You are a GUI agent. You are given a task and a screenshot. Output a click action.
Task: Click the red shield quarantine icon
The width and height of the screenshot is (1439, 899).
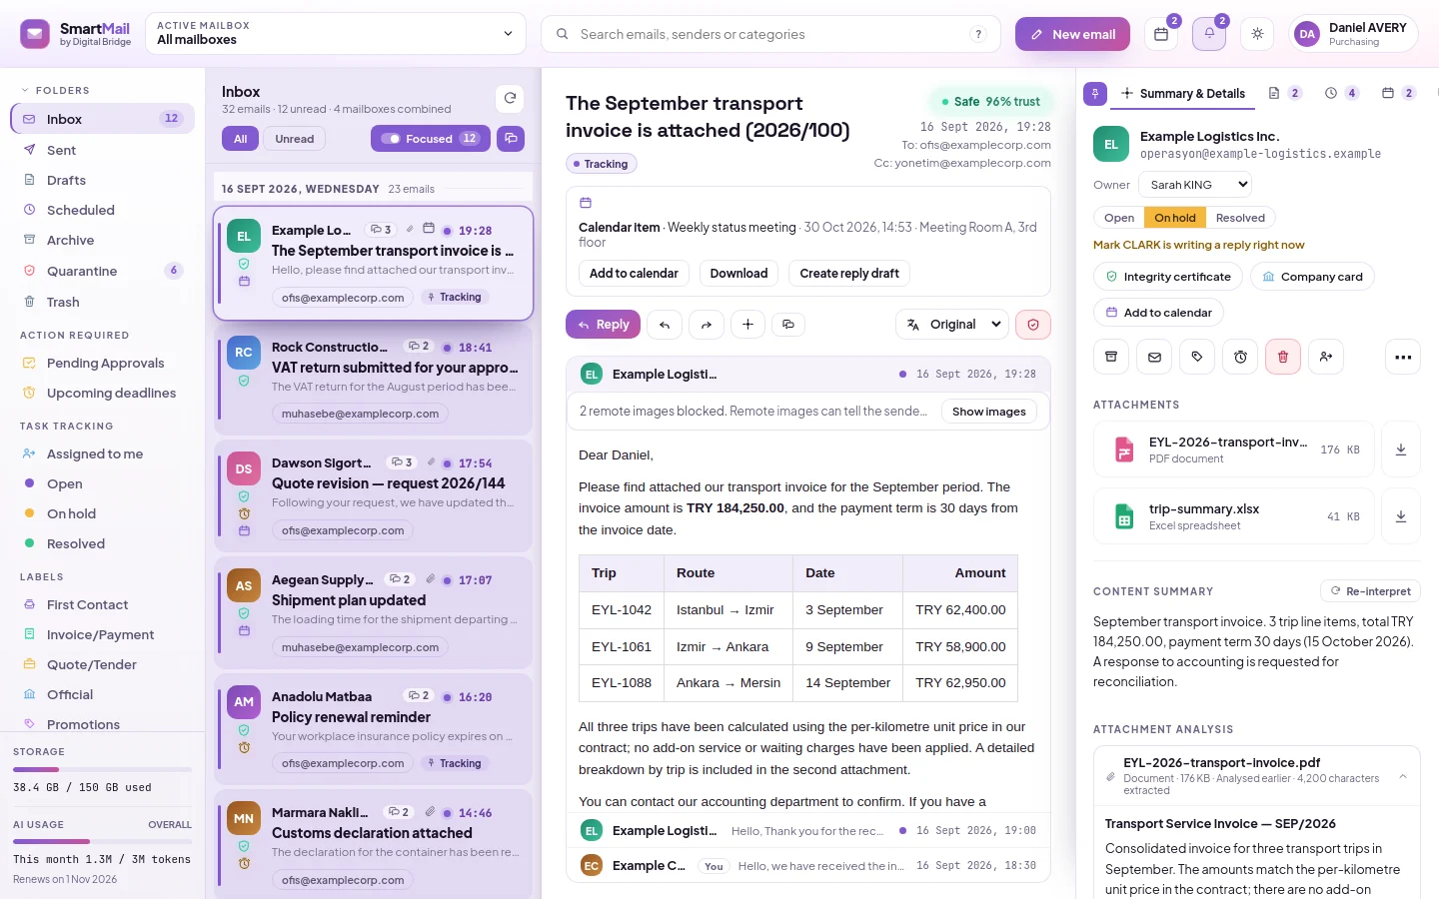pos(1033,325)
